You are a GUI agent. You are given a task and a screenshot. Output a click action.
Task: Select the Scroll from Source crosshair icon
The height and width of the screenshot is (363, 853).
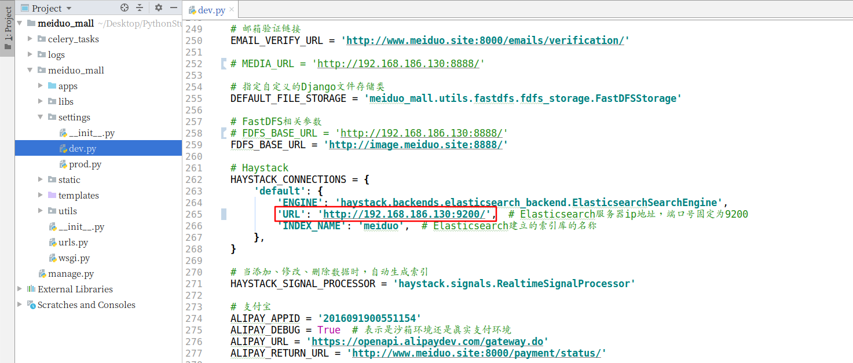125,8
